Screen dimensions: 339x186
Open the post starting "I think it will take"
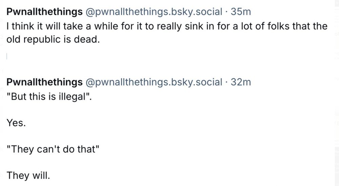click(x=167, y=33)
